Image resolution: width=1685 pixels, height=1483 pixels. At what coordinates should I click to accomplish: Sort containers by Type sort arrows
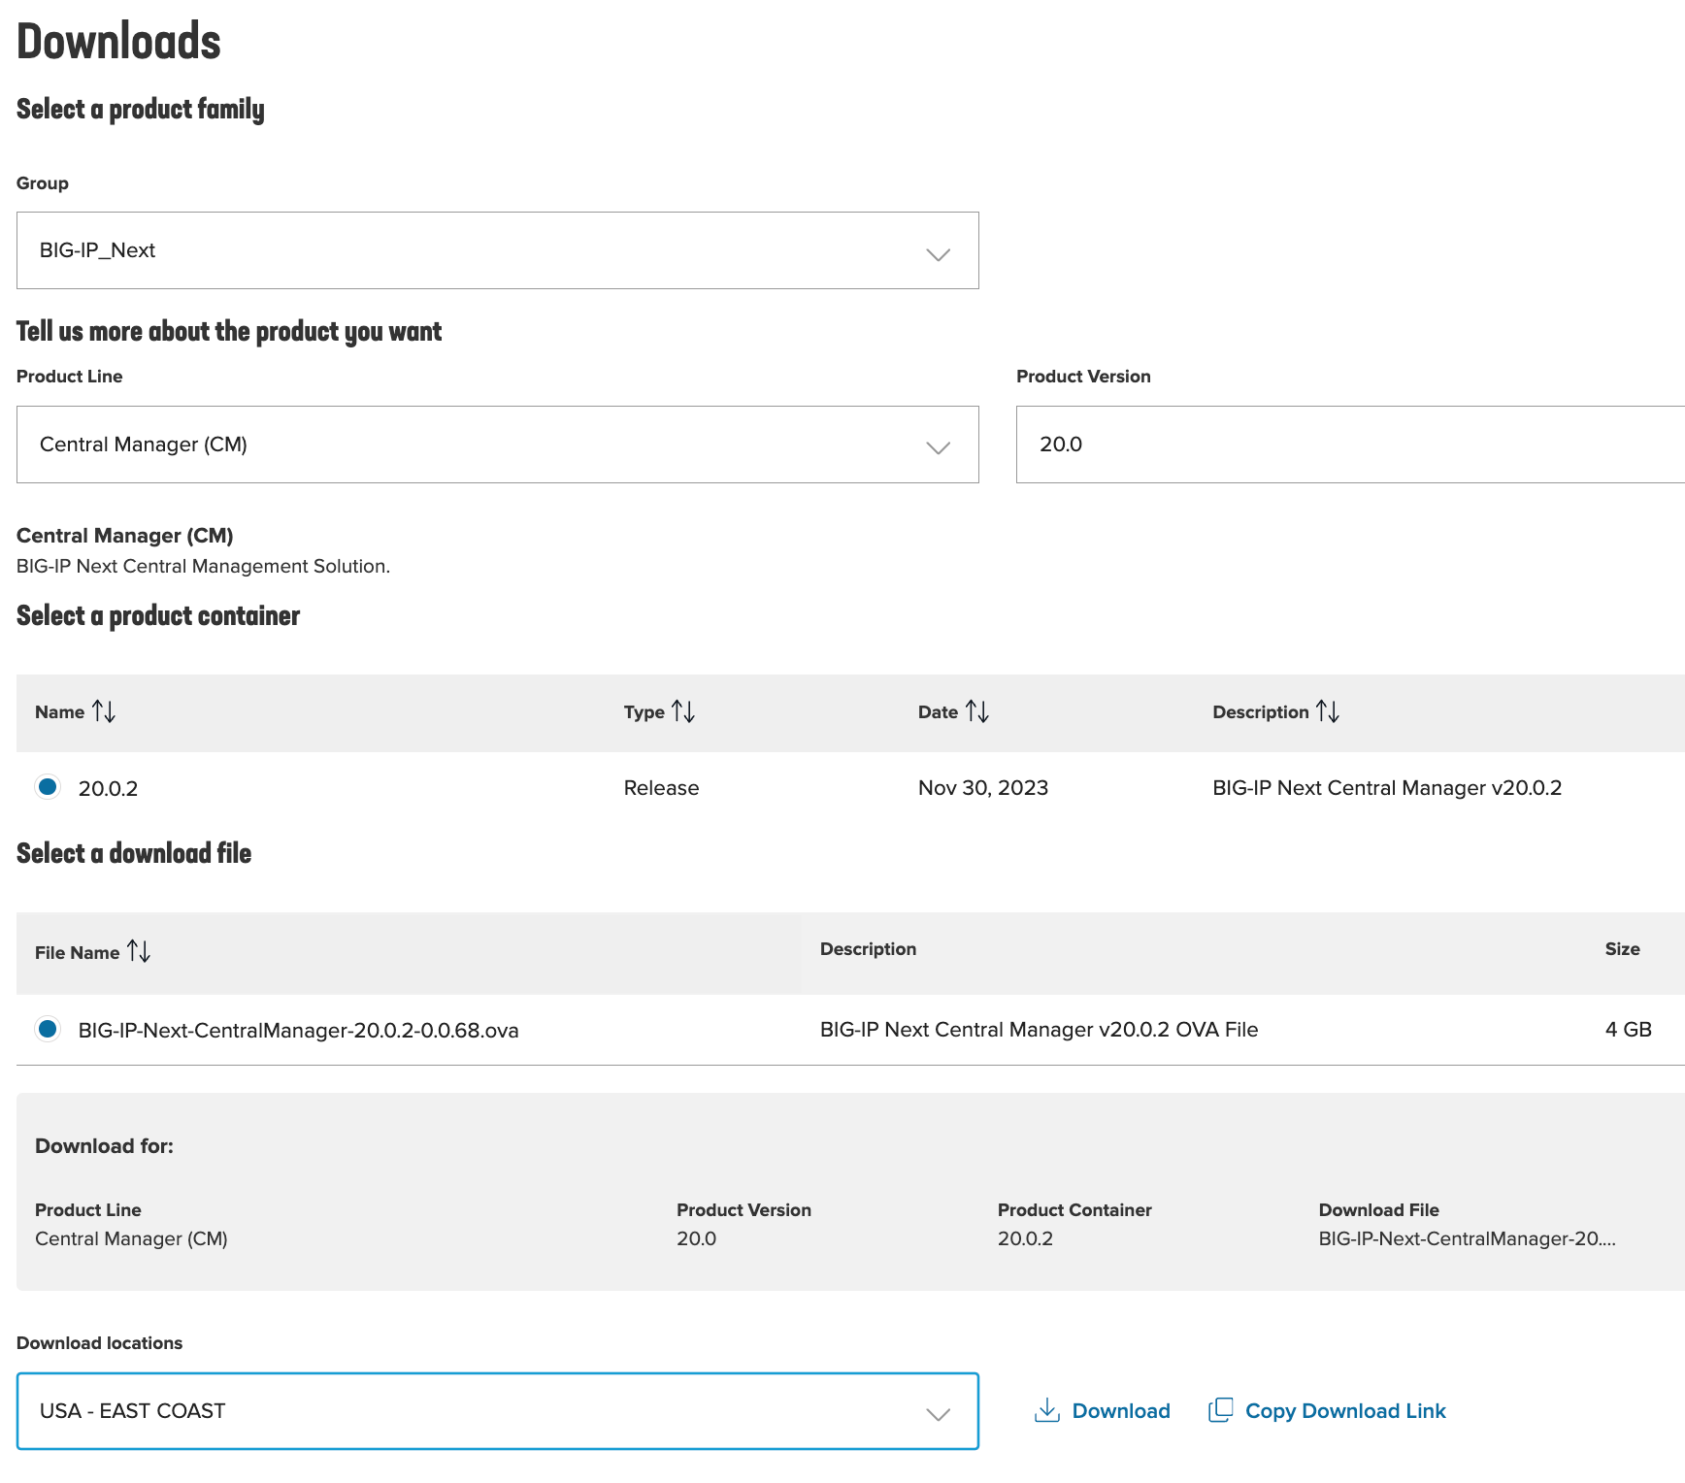[x=683, y=712]
